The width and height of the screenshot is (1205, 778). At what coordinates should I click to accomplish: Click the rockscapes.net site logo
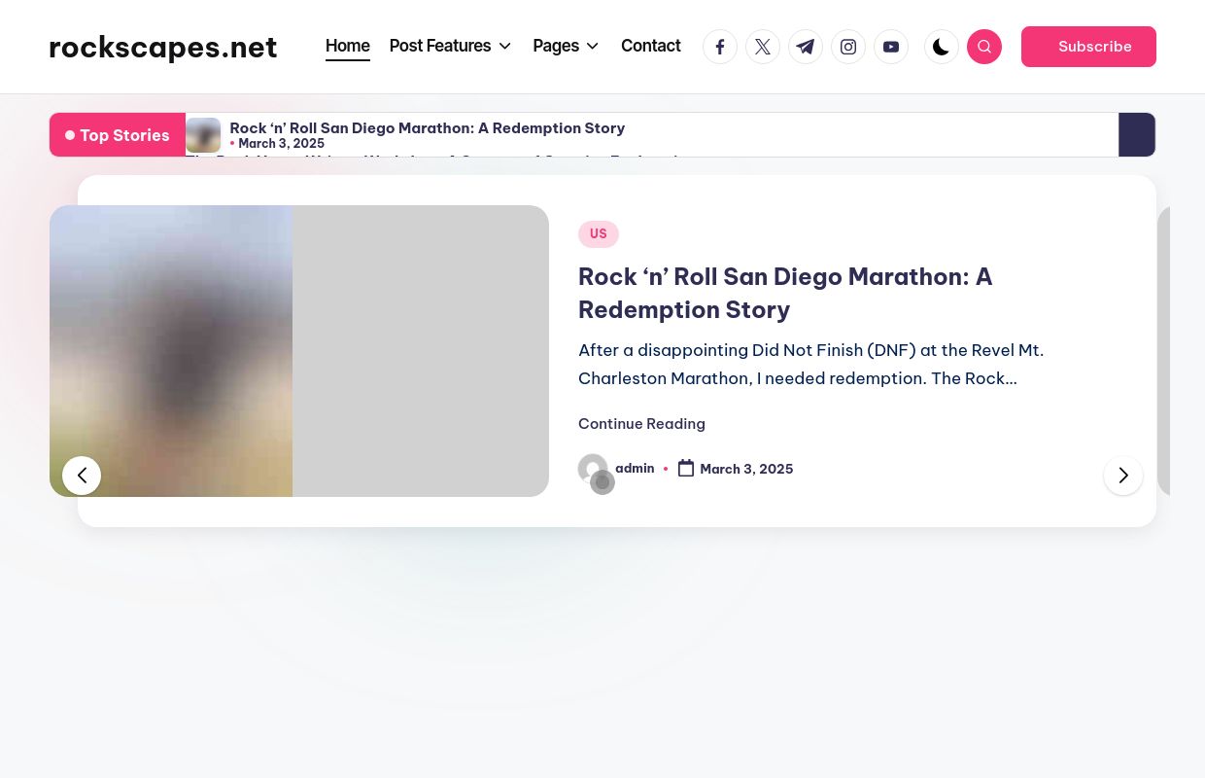[163, 47]
